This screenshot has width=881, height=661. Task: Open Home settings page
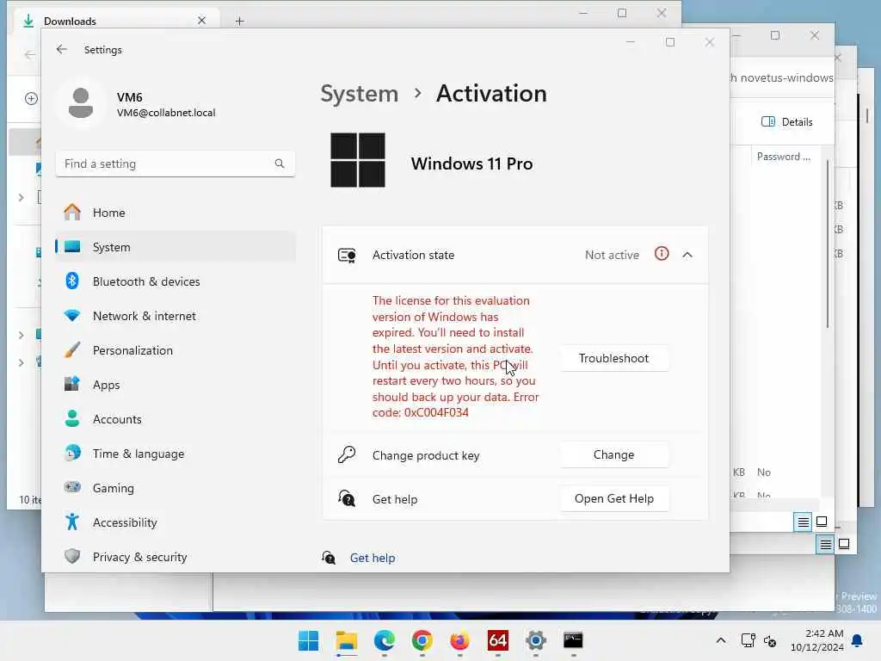pos(176,213)
